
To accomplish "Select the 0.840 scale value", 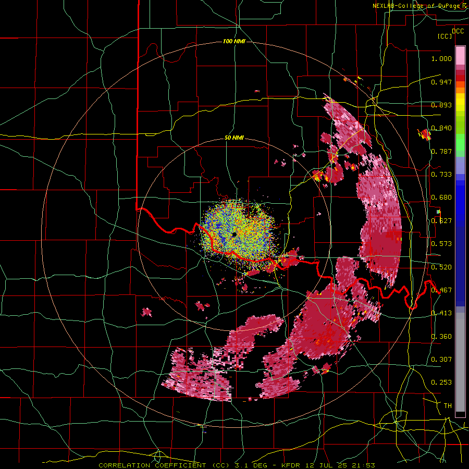I will [441, 128].
